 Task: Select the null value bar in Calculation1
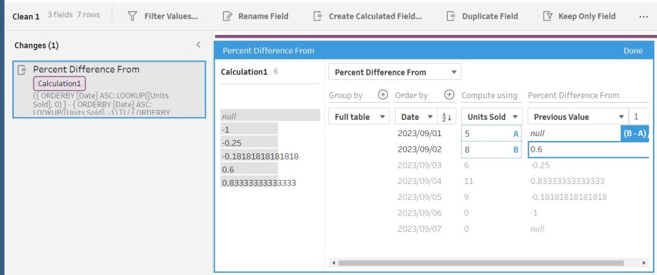tap(270, 116)
